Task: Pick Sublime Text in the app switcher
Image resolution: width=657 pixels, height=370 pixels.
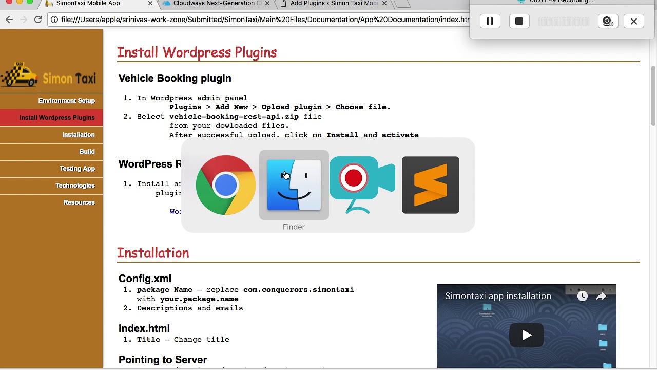Action: tap(431, 185)
